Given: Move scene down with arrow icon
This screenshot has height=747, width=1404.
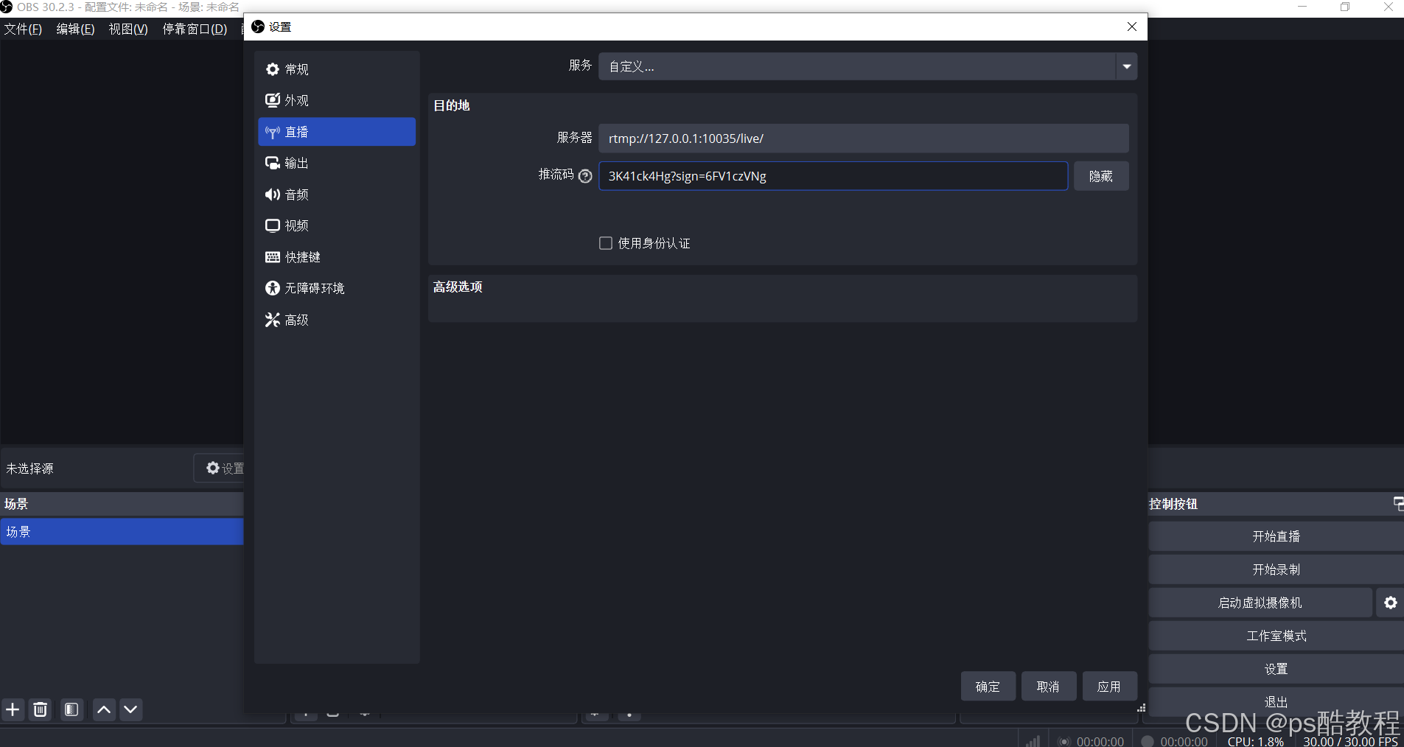Looking at the screenshot, I should click(x=130, y=709).
